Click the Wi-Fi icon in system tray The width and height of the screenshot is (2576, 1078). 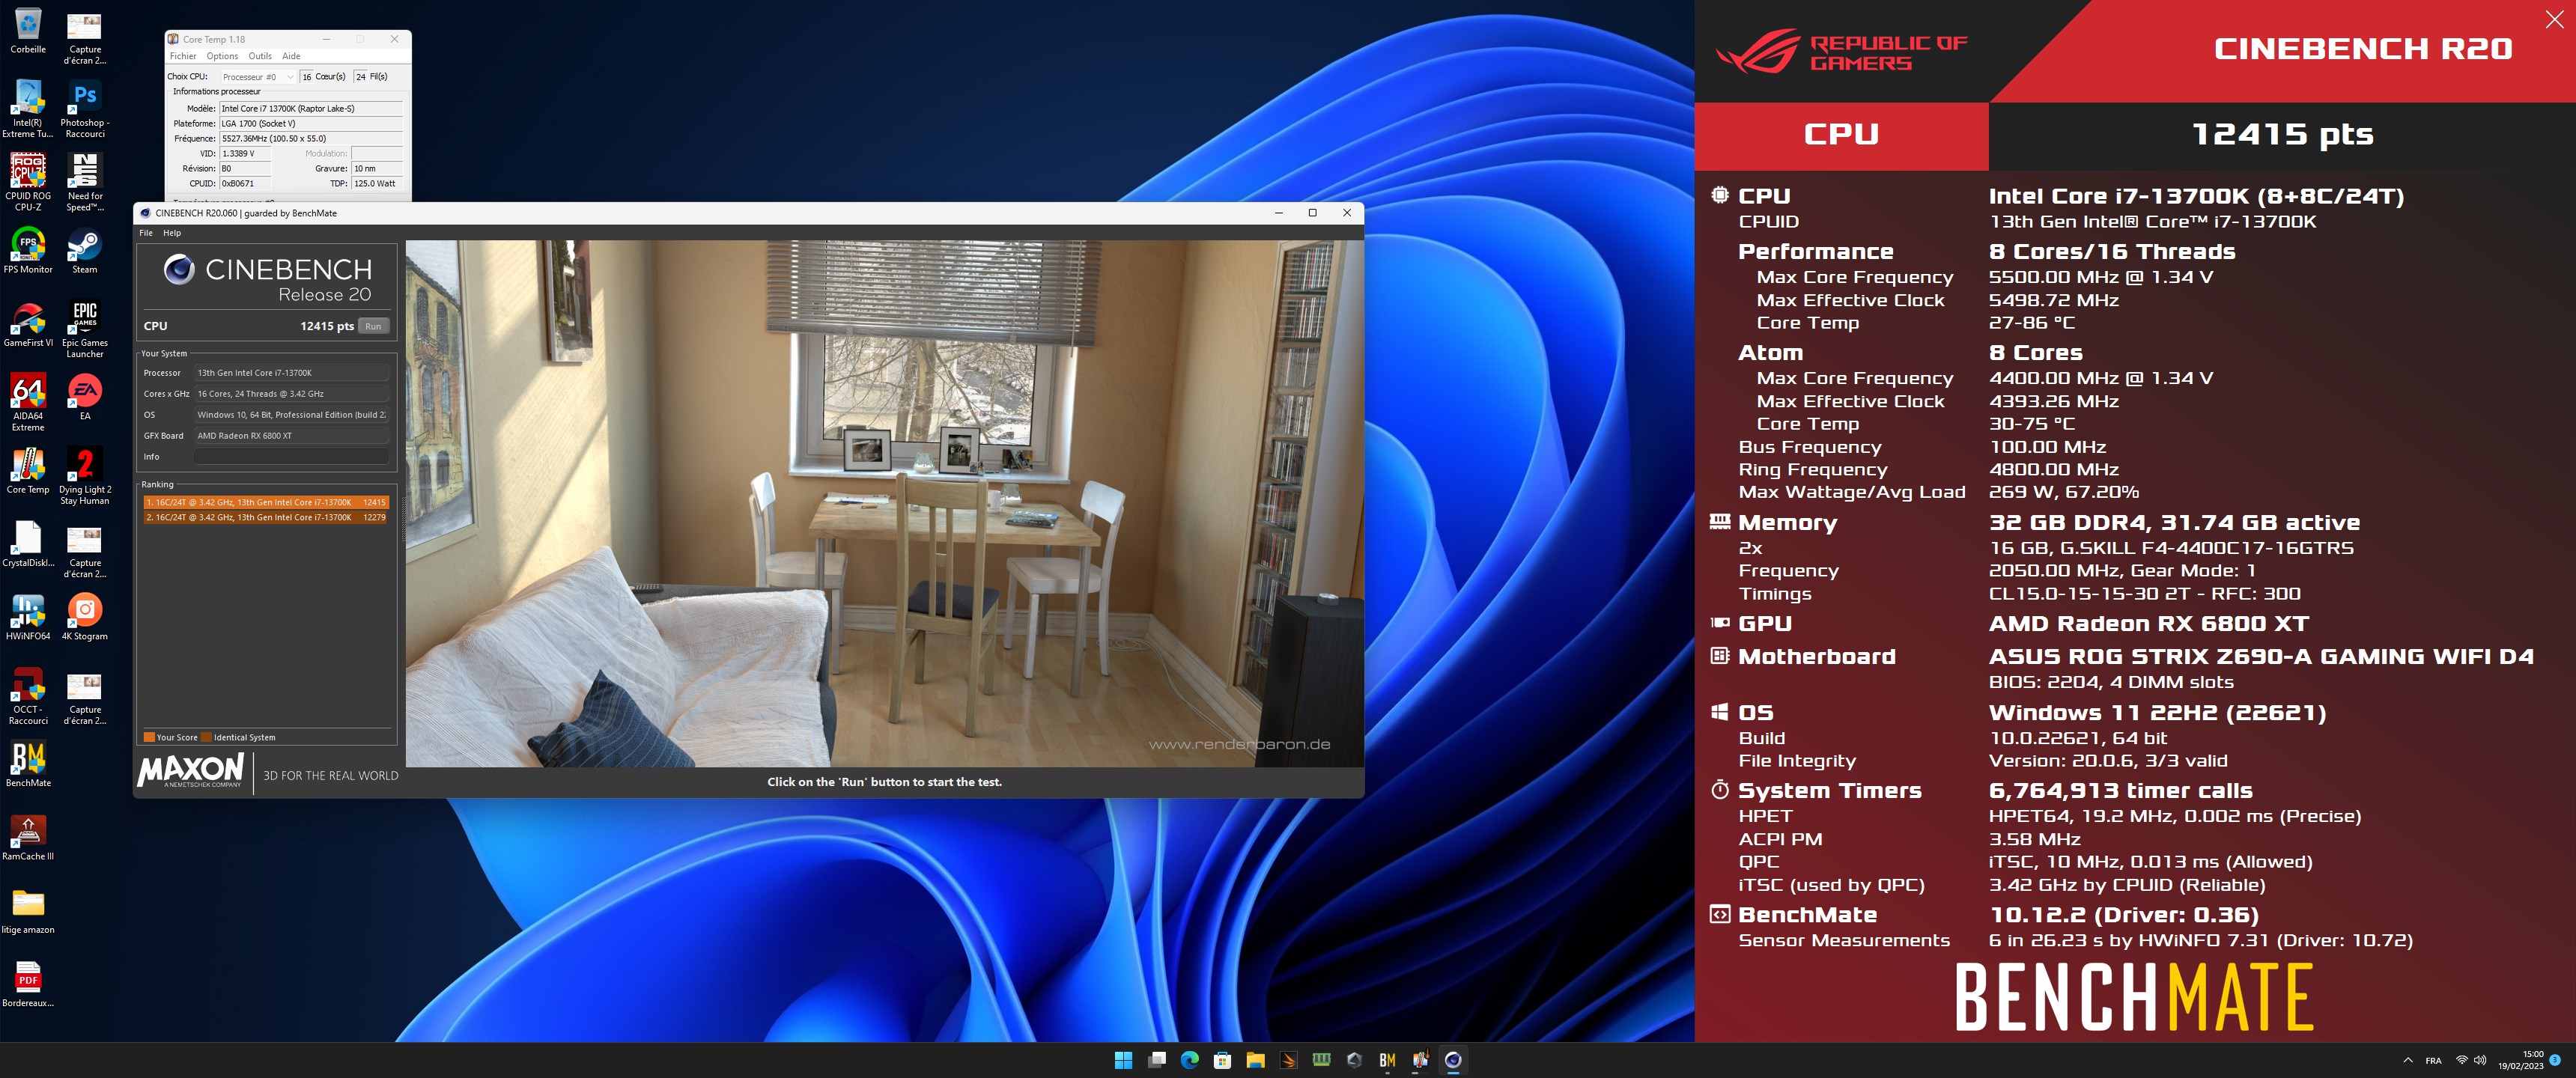[x=2462, y=1060]
